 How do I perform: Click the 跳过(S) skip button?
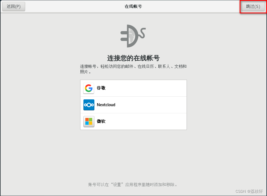pyautogui.click(x=253, y=7)
